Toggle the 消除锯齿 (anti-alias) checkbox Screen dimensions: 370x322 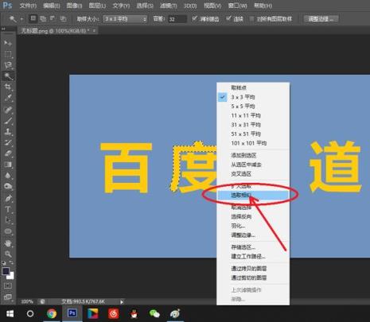coord(195,18)
